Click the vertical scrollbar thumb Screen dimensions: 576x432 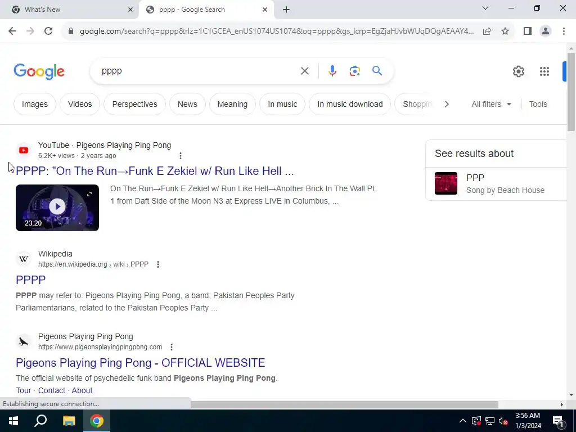(x=571, y=92)
